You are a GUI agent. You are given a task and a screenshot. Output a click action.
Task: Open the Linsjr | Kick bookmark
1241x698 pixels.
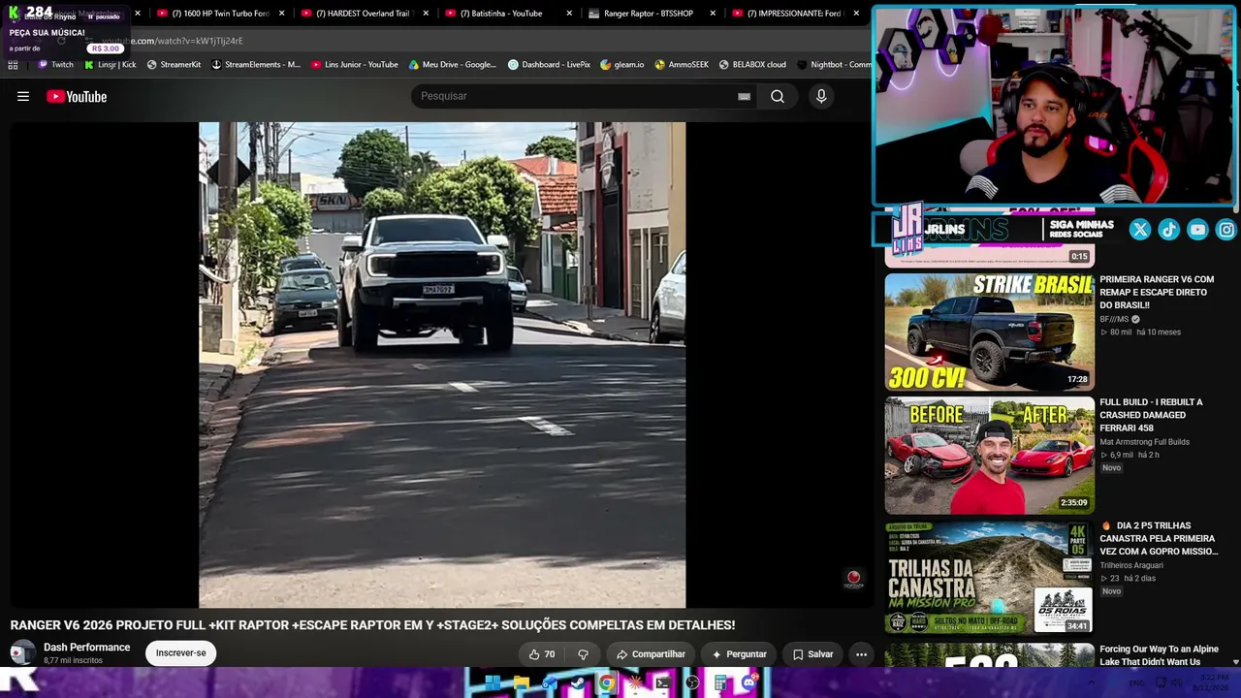(x=110, y=65)
